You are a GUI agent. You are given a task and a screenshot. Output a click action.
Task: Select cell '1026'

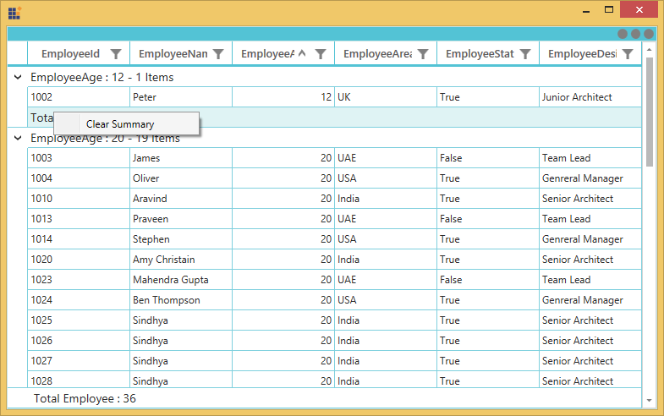(x=79, y=341)
